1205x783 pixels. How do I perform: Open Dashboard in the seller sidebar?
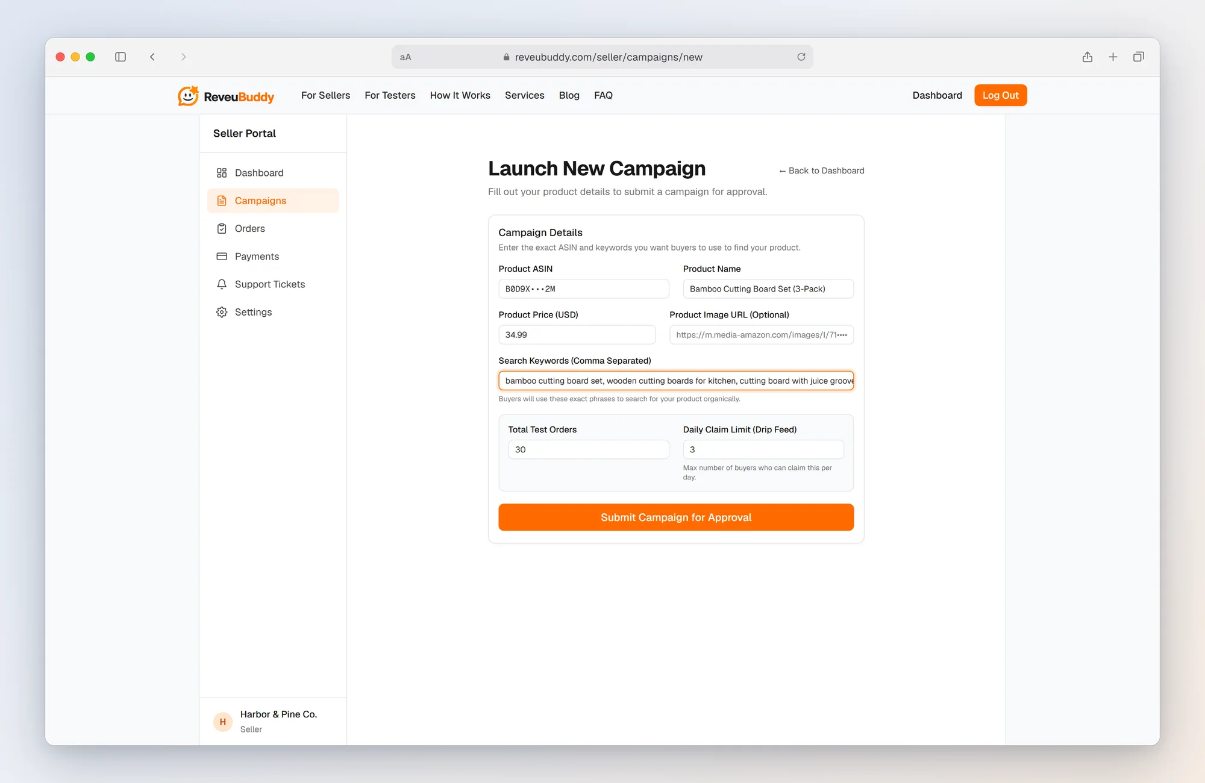point(273,173)
